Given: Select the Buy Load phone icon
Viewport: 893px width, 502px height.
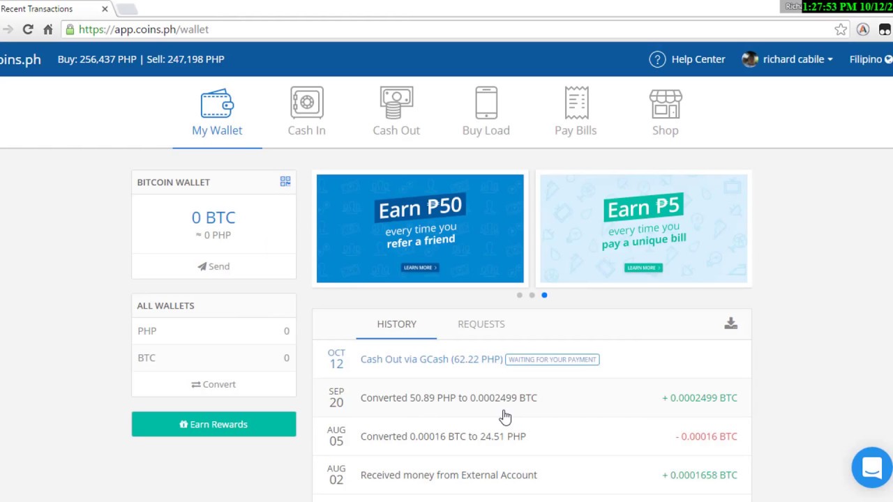Looking at the screenshot, I should click(486, 103).
